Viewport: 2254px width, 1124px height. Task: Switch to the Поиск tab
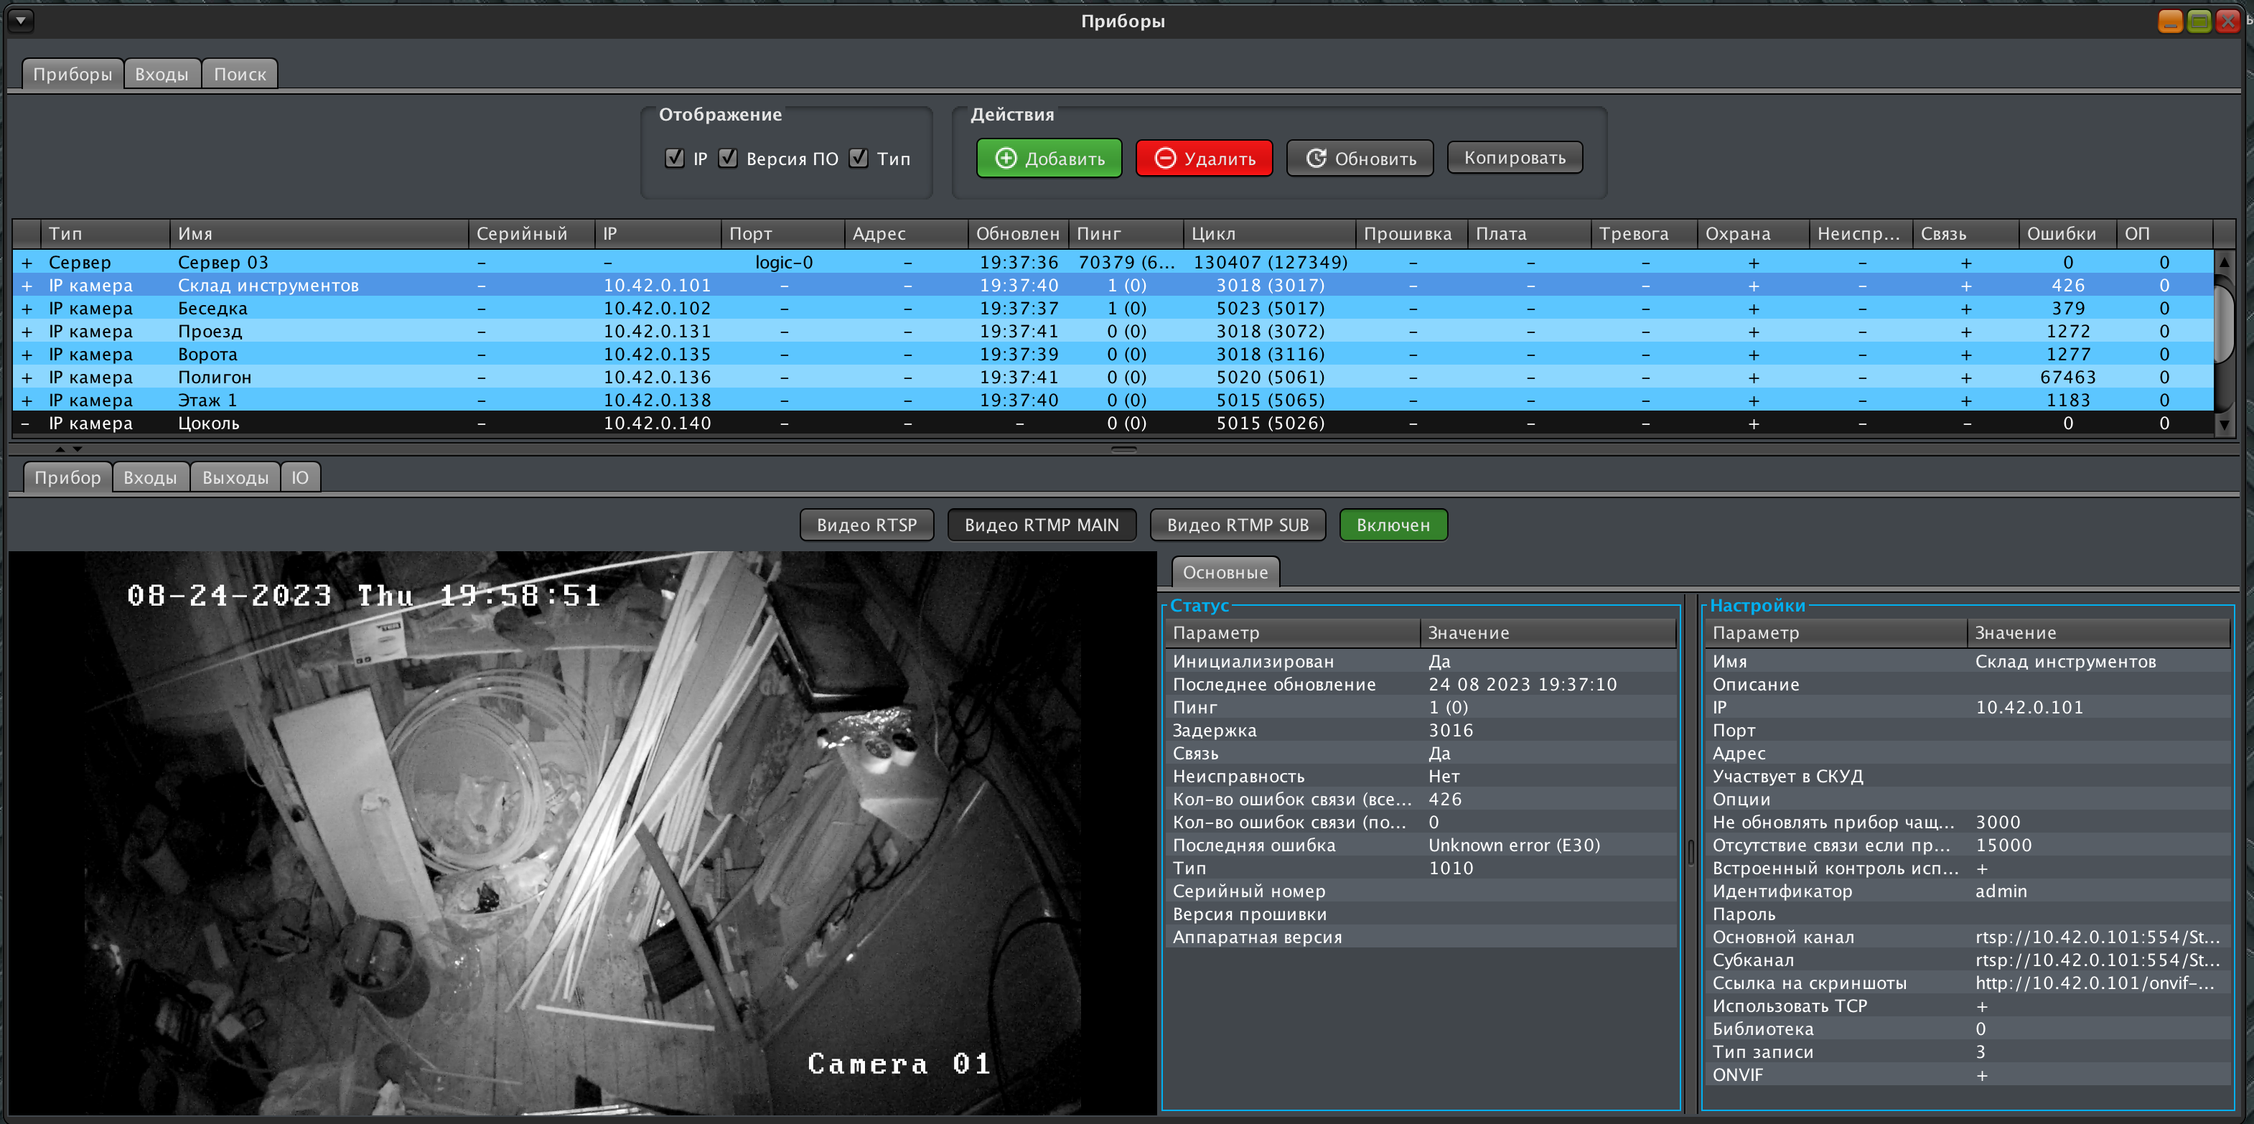240,75
